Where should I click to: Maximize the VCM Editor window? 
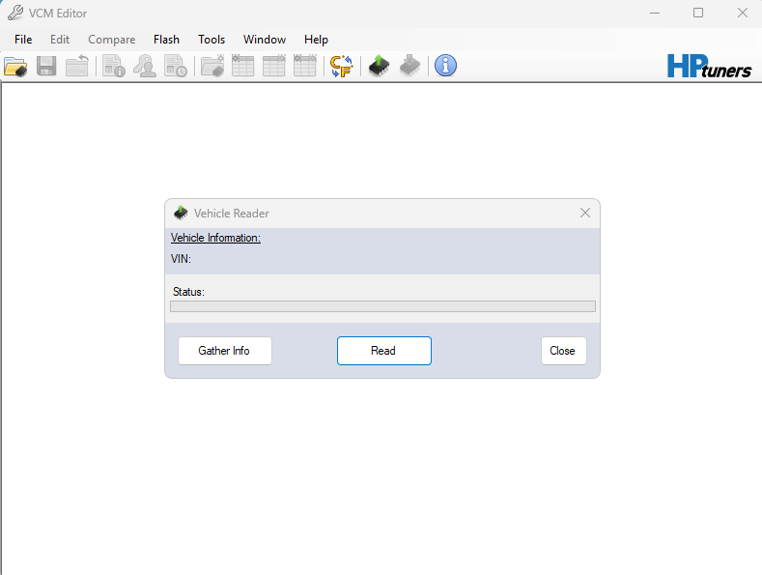(698, 14)
